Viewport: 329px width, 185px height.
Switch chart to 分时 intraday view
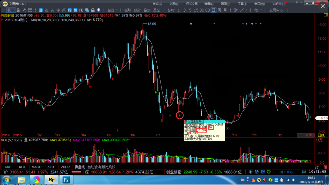point(171,10)
